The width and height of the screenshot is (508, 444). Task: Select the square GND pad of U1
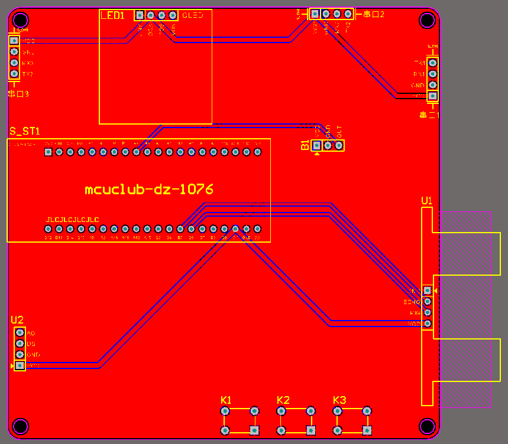point(428,290)
